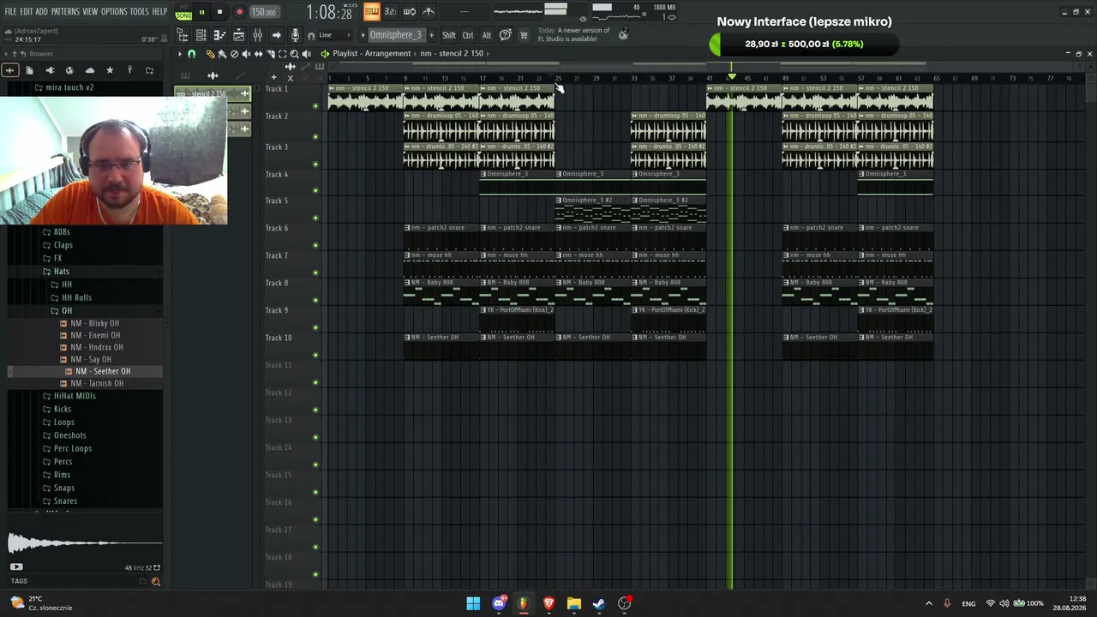Open the browser files tab icon
This screenshot has height=617, width=1097.
pos(29,70)
